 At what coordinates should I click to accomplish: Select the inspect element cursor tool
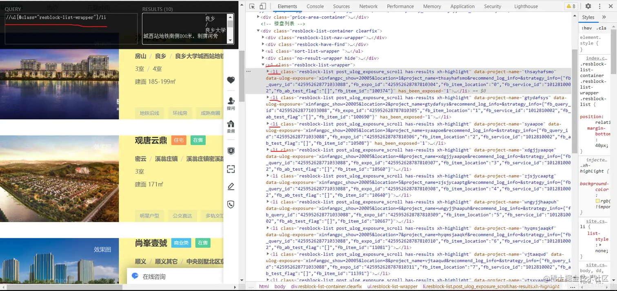click(x=252, y=6)
